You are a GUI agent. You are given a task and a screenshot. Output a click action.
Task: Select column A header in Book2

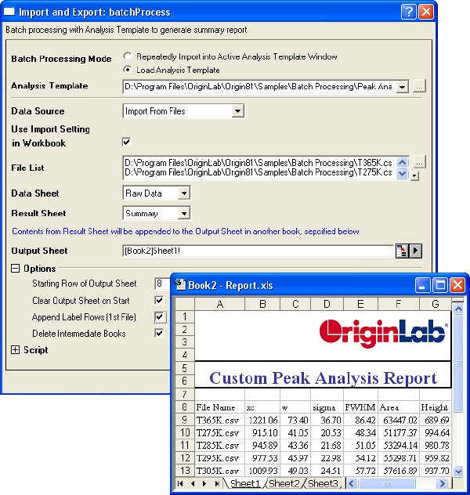tap(220, 304)
